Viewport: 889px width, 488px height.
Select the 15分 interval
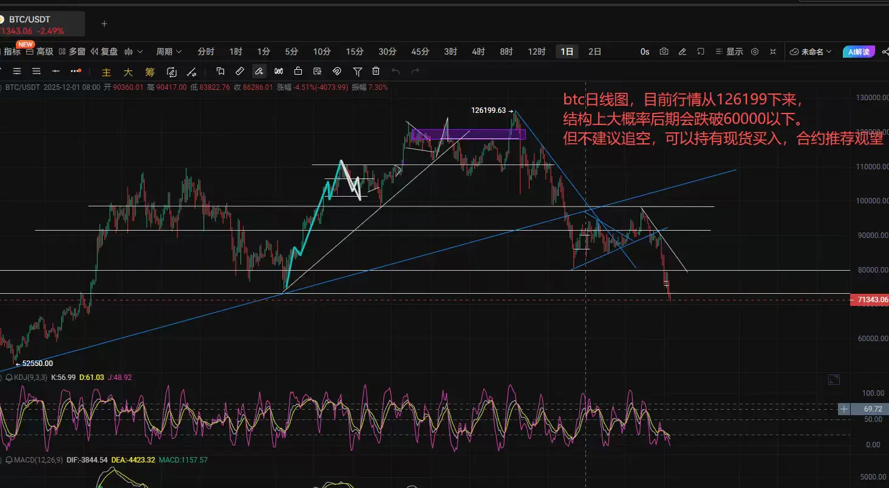coord(355,52)
